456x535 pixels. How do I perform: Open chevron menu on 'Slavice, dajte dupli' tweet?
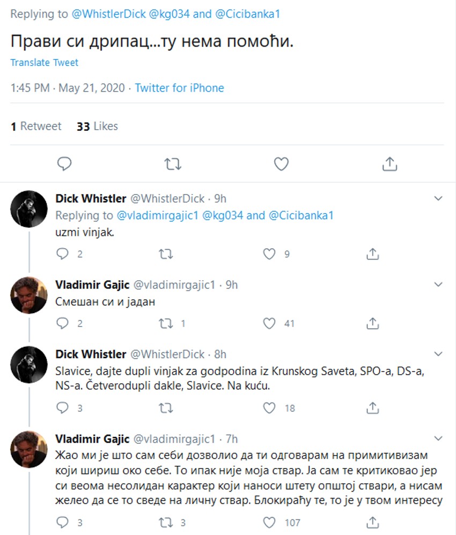tap(438, 354)
